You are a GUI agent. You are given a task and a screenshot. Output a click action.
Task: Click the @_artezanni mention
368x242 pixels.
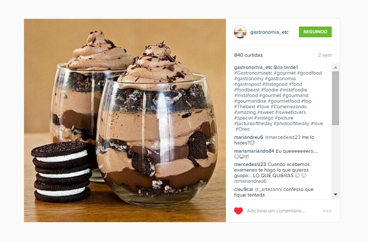coord(268,189)
